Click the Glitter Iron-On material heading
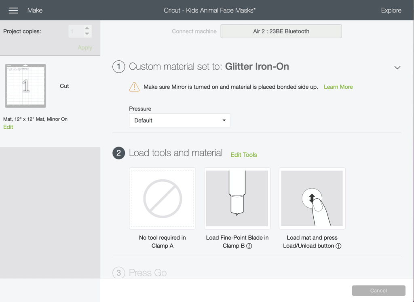Image resolution: width=414 pixels, height=302 pixels. click(x=257, y=66)
